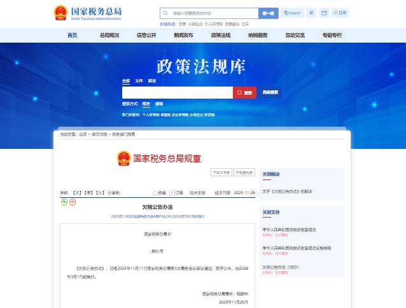
Task: Open the 政策法规 navigation menu item
Action: [221, 35]
